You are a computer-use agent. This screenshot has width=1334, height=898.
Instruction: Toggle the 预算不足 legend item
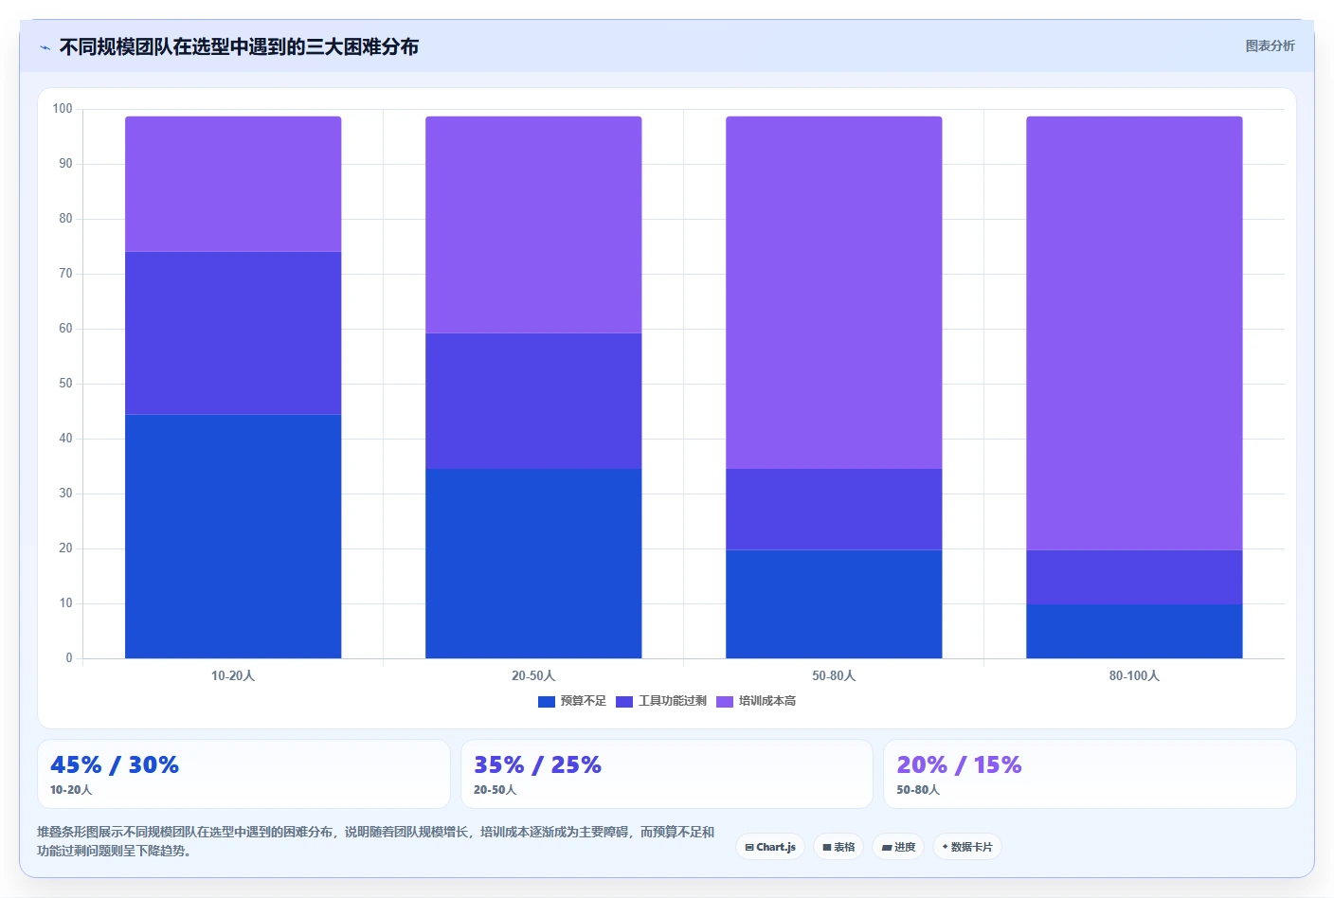572,701
